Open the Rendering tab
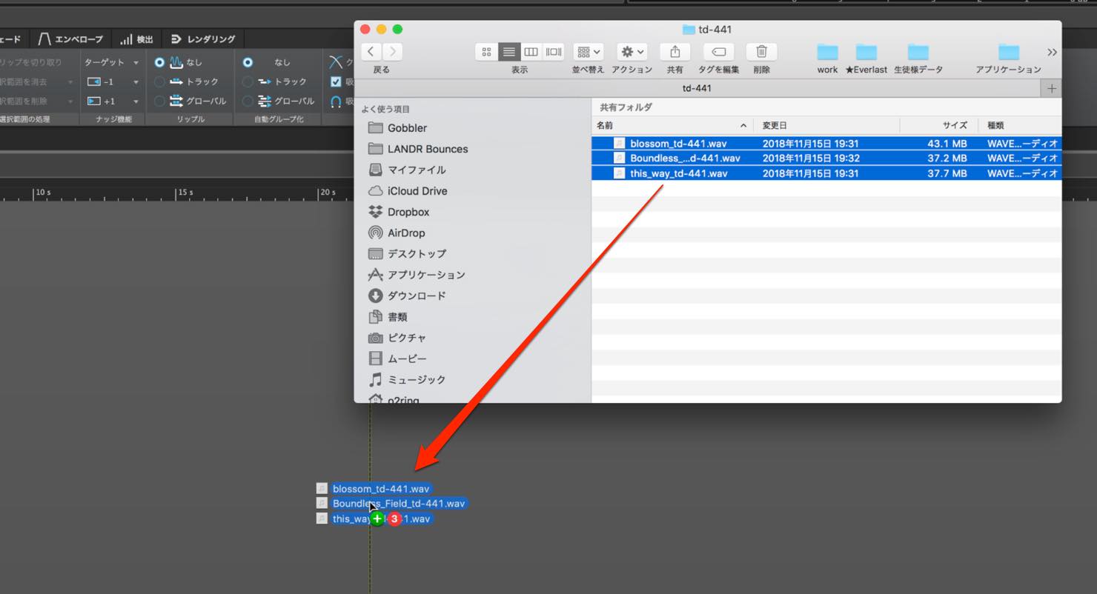Viewport: 1097px width, 594px height. tap(202, 39)
